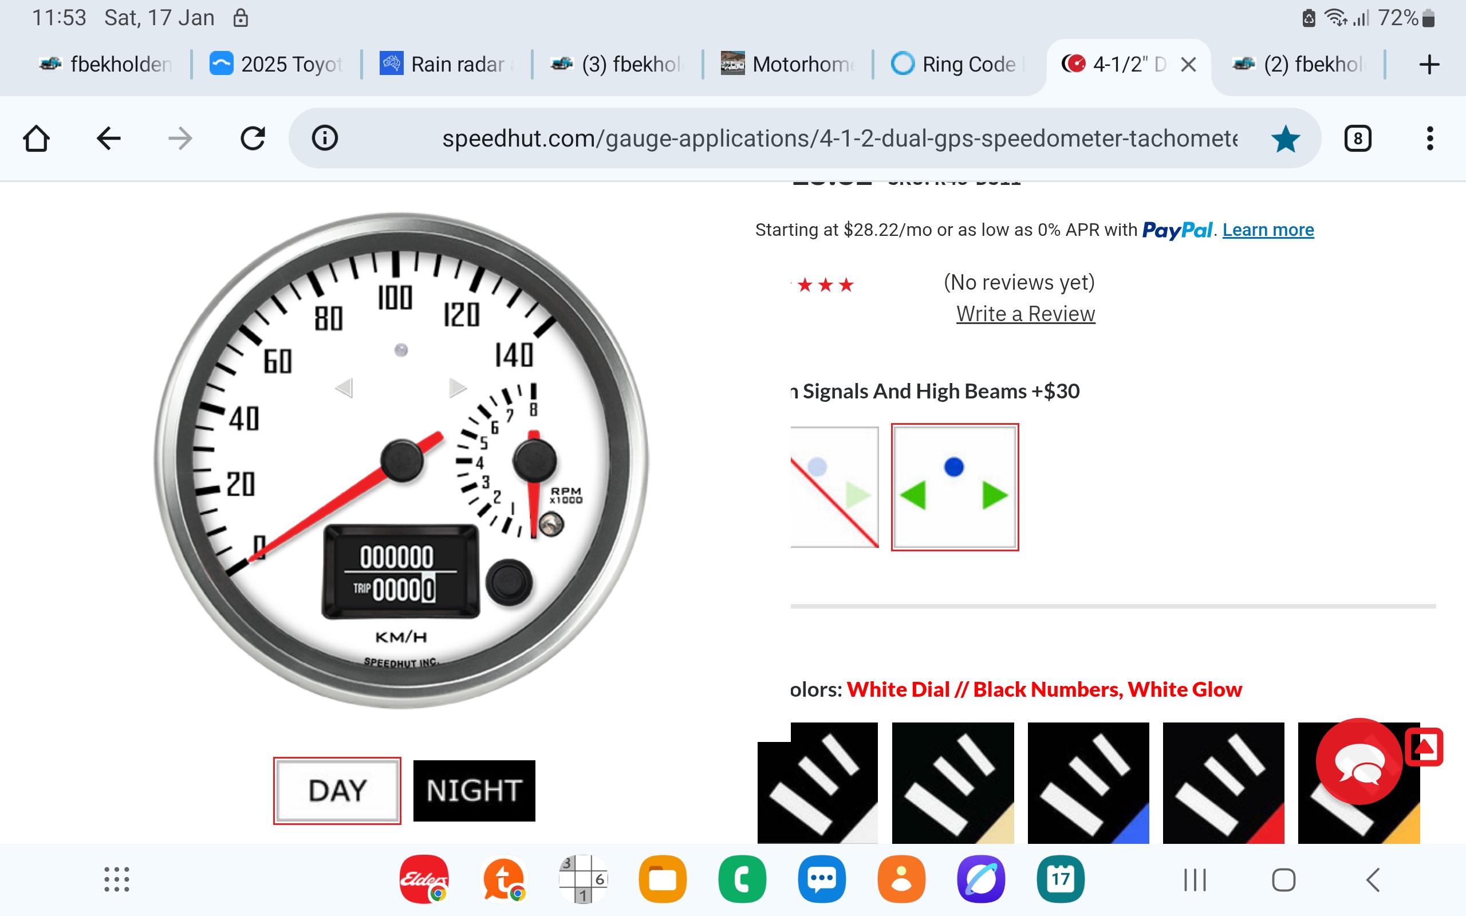Switch gauge preview to NIGHT mode

pyautogui.click(x=474, y=791)
